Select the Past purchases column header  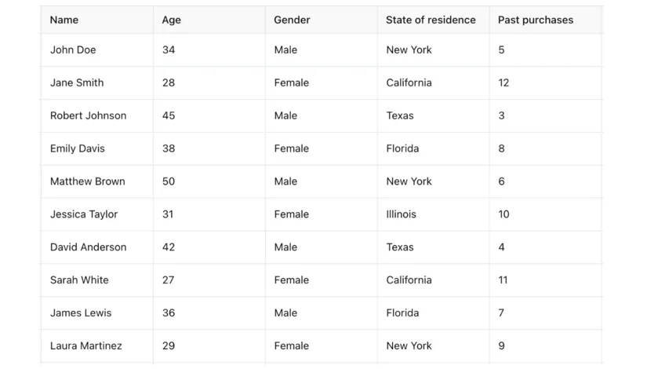536,20
